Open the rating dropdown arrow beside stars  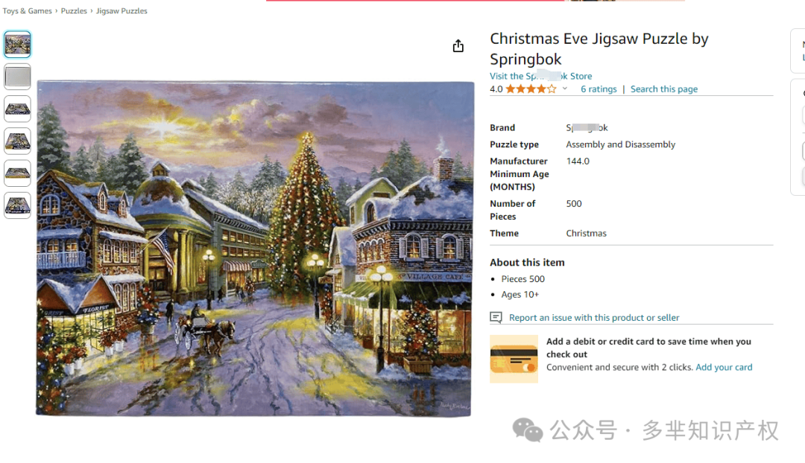click(x=565, y=89)
